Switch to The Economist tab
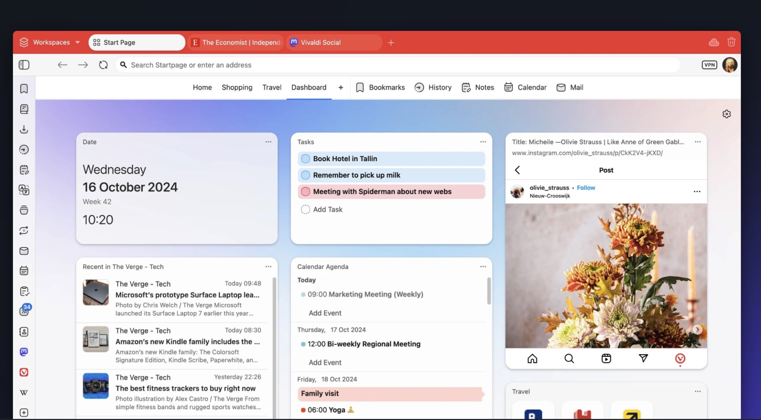The image size is (761, 420). coord(236,42)
